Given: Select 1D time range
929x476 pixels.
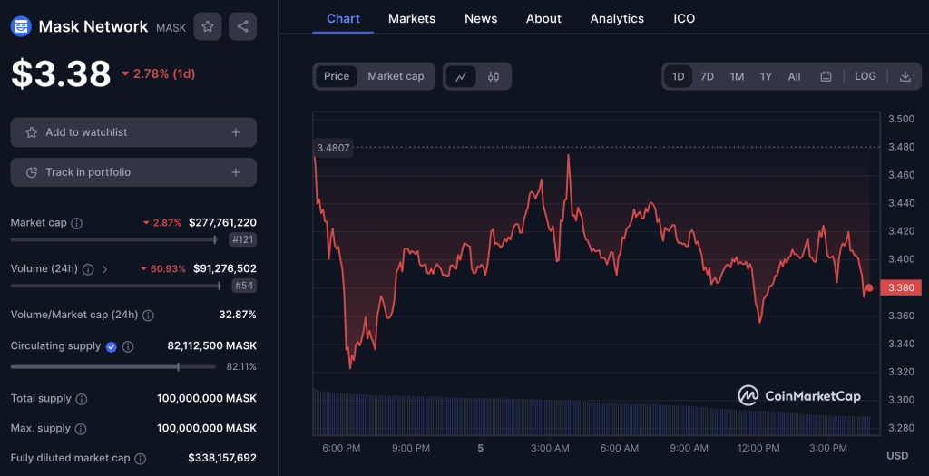Looking at the screenshot, I should 679,76.
